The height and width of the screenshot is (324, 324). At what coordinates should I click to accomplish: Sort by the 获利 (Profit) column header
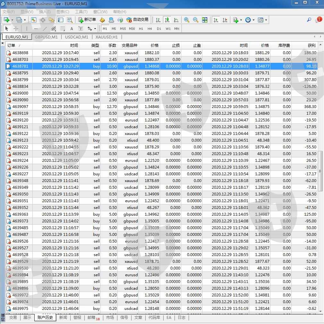311,46
